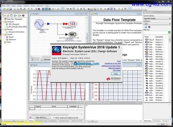The width and height of the screenshot is (173, 127).
Task: Click the Open folder icon in the main toolbar
Action: (x=7, y=9)
